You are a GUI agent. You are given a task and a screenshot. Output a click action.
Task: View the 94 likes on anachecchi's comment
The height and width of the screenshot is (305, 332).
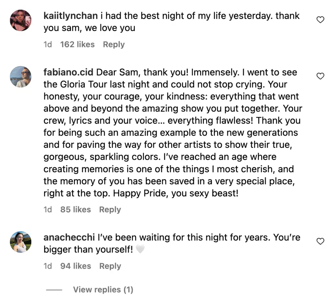tap(76, 266)
